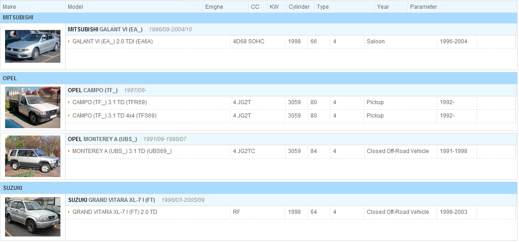519x242 pixels.
Task: Click Pickup type in CAMPO TFR69 row
Action: (x=376, y=102)
